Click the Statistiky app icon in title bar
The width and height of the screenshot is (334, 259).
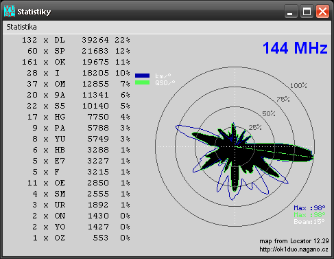click(10, 11)
